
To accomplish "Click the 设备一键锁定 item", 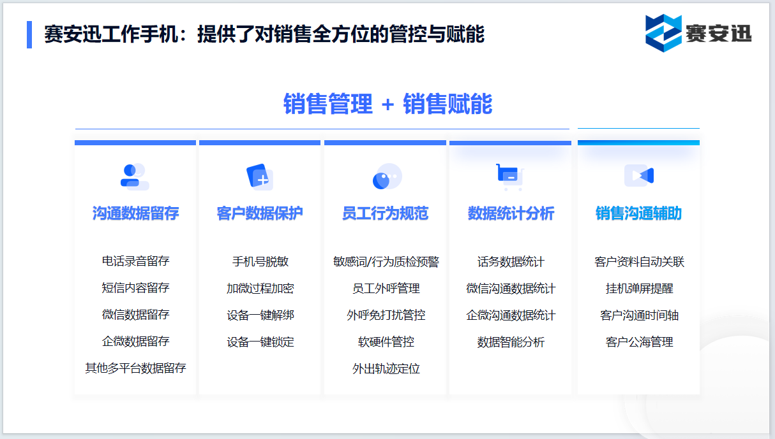I will pos(260,342).
